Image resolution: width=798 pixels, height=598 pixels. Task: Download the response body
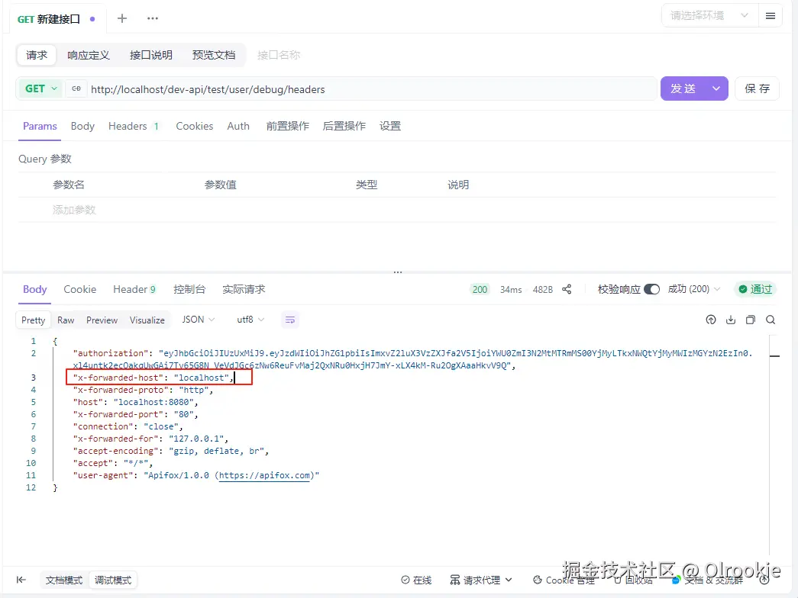click(x=731, y=320)
